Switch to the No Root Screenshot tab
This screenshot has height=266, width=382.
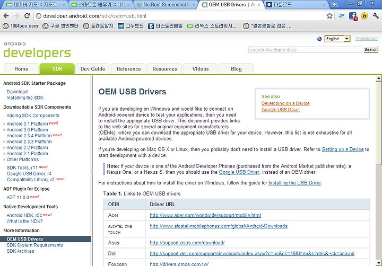click(166, 5)
